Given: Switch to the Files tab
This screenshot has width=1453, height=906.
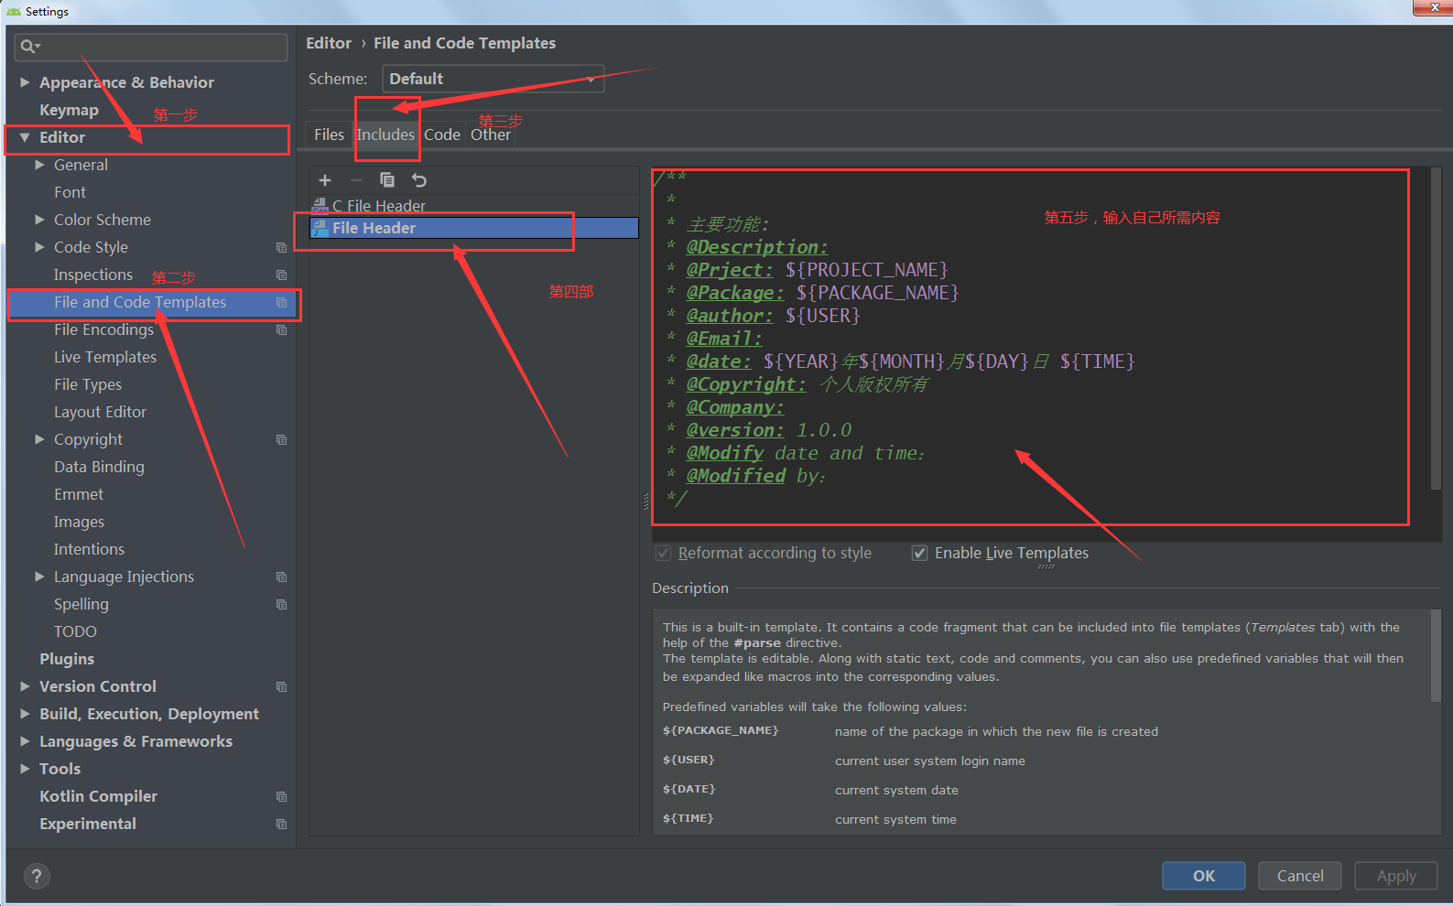Looking at the screenshot, I should click(x=329, y=135).
